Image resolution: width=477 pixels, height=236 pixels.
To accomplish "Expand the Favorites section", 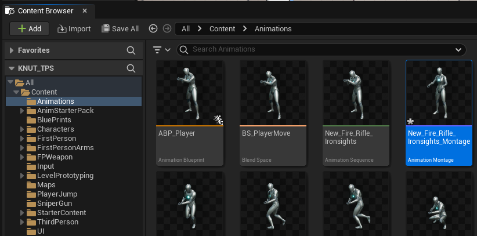I will click(12, 50).
